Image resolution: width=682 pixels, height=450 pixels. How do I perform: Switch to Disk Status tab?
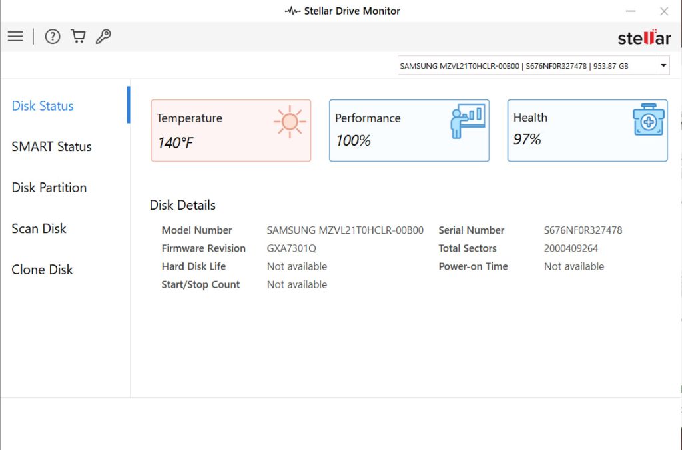point(43,106)
